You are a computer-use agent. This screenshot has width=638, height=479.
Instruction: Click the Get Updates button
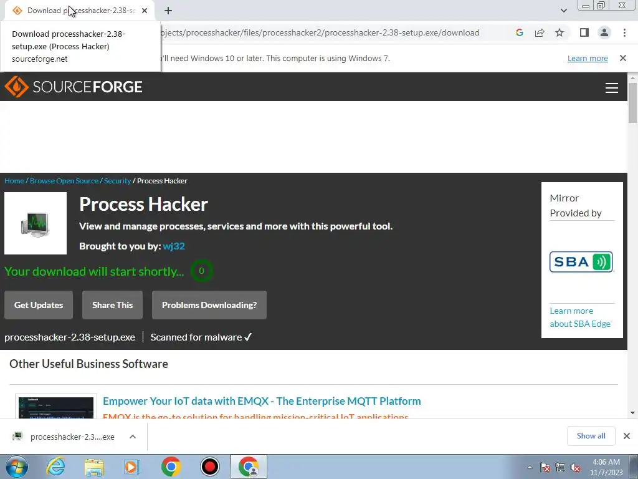pos(39,305)
